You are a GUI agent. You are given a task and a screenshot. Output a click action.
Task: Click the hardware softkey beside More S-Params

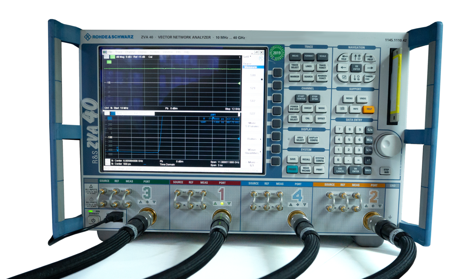(x=277, y=123)
